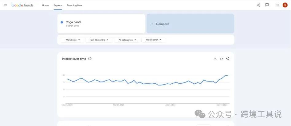Go to the Home tab
The height and width of the screenshot is (126, 291).
pyautogui.click(x=45, y=5)
